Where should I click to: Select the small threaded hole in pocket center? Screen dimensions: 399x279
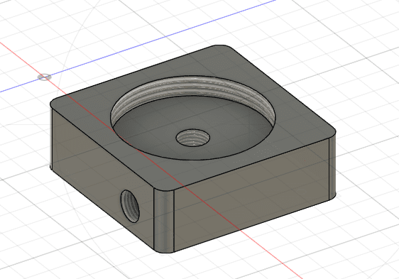pos(193,138)
